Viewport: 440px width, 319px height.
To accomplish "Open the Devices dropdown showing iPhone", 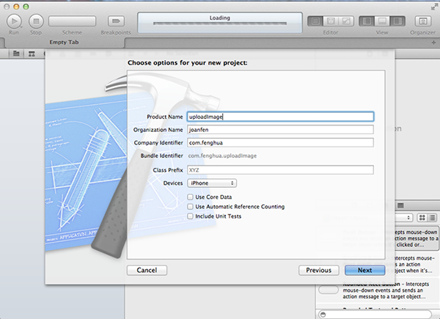I will 212,183.
